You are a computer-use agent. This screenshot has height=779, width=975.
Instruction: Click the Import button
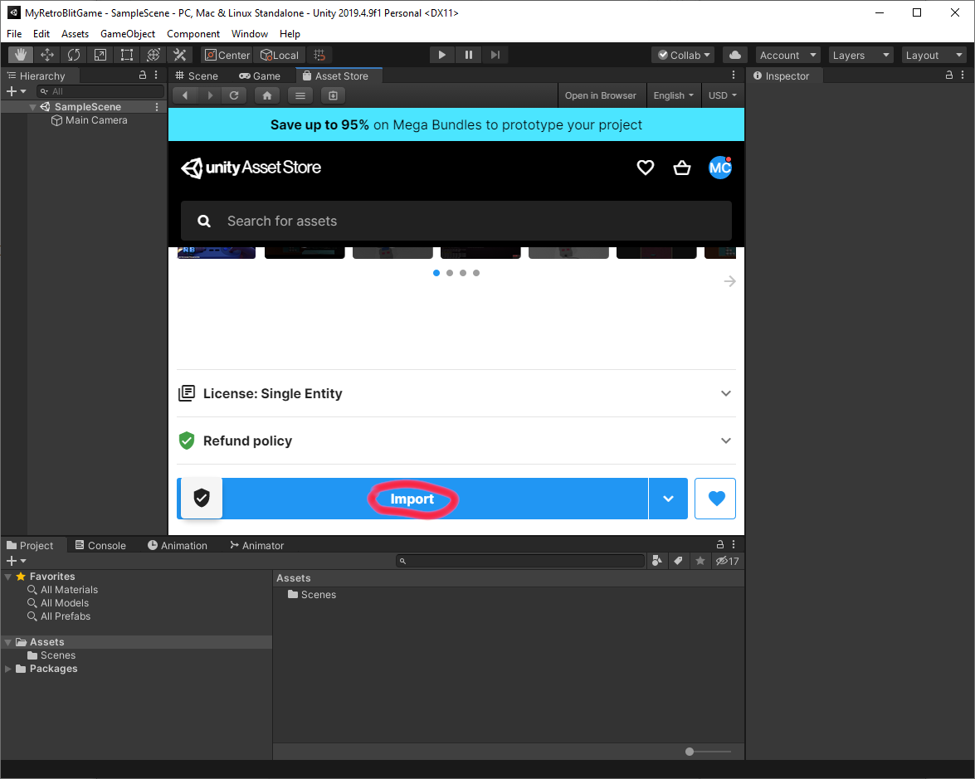(x=412, y=499)
